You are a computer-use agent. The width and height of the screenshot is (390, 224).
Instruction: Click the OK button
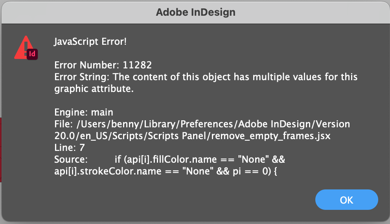click(x=346, y=200)
